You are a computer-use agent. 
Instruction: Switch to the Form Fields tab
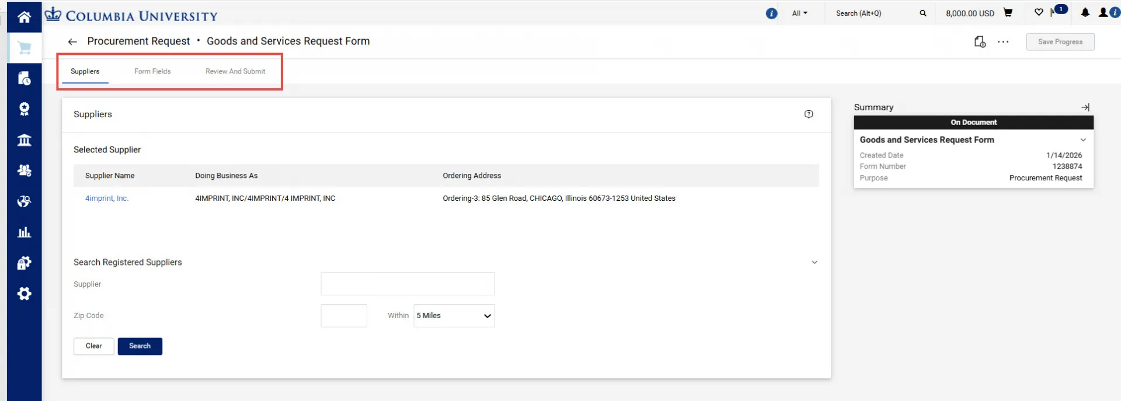coord(152,71)
